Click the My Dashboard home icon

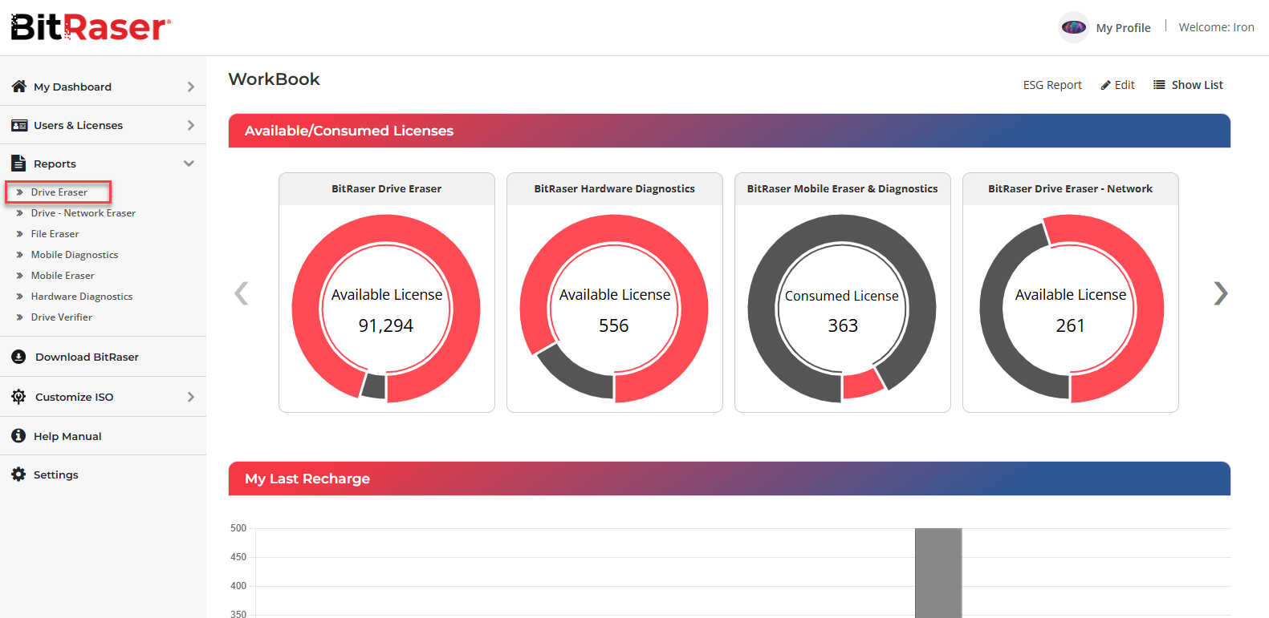click(x=19, y=86)
